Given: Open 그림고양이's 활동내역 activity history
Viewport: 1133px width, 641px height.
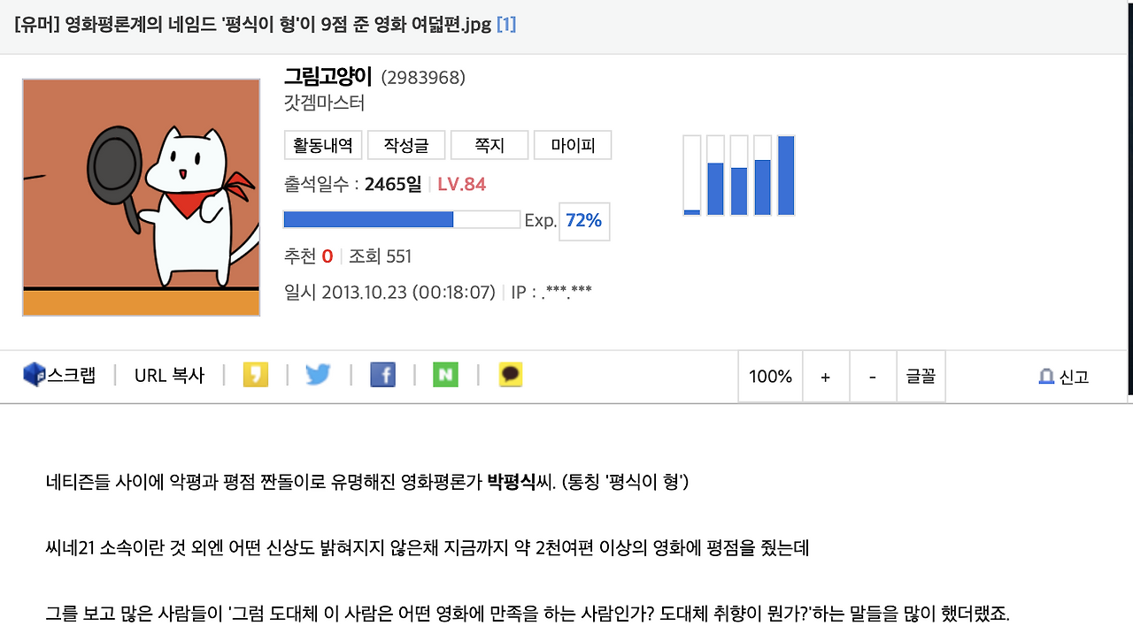Looking at the screenshot, I should (x=321, y=145).
